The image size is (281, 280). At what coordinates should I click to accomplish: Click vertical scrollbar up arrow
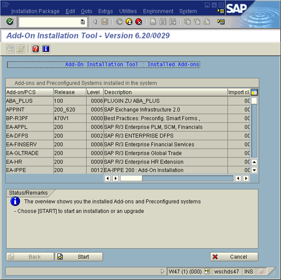pos(254,162)
